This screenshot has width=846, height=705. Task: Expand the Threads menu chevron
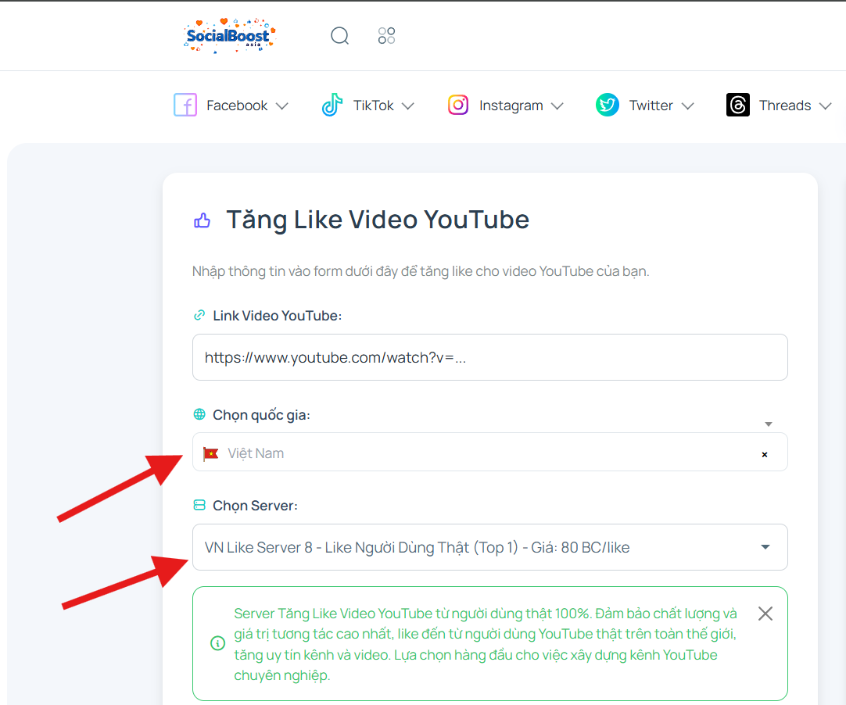[826, 106]
